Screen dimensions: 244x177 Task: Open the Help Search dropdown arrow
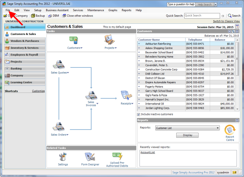pos(216,5)
